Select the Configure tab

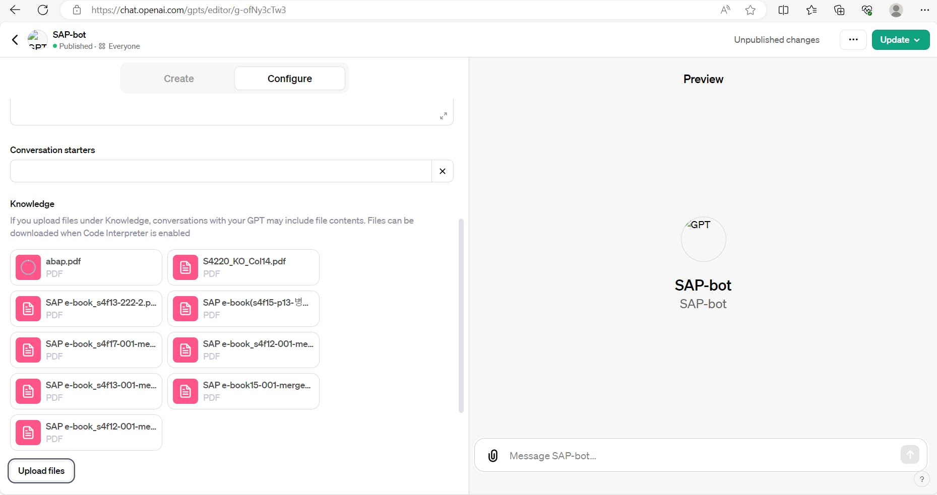pos(289,79)
